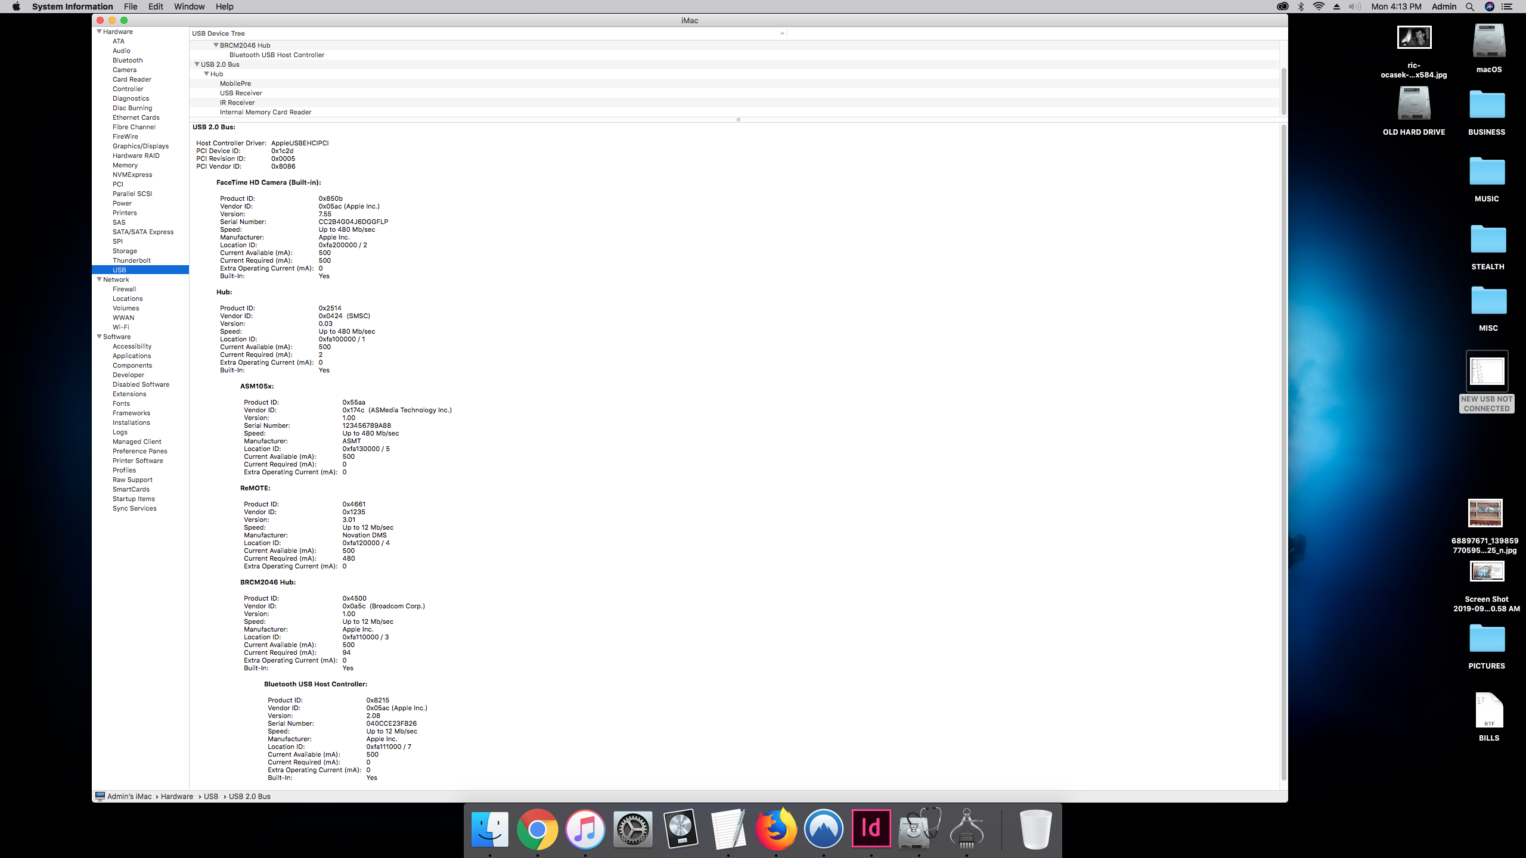Click the details pane vertical scrollbar
The image size is (1526, 858).
point(1283,452)
